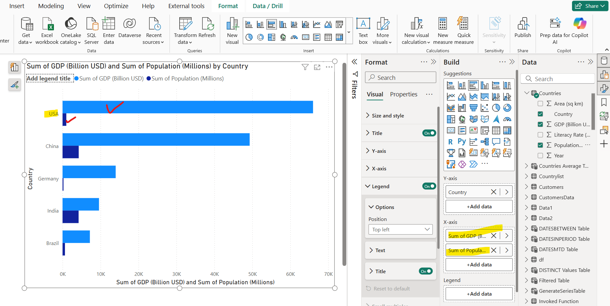Uncheck the Country field checkbox
The width and height of the screenshot is (610, 306).
pos(540,114)
